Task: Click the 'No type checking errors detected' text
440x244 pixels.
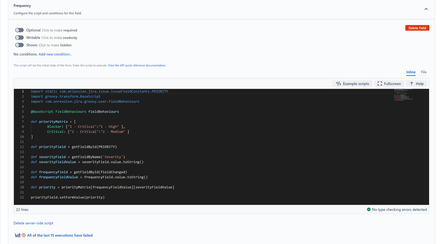Action: click(x=399, y=210)
